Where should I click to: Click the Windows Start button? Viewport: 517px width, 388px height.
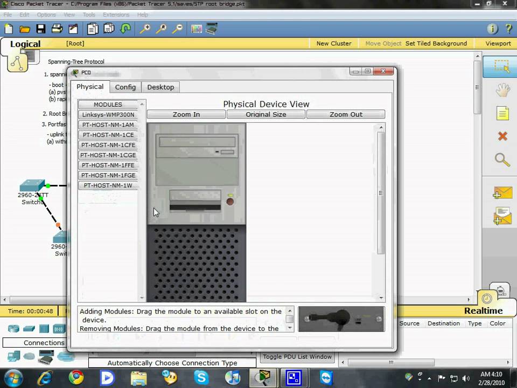pos(13,378)
